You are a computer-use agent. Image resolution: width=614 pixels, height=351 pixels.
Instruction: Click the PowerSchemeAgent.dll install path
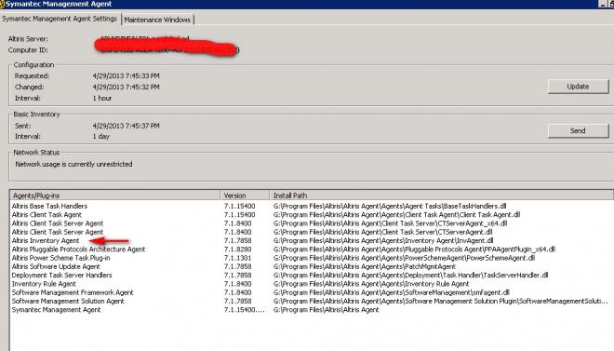(404, 258)
